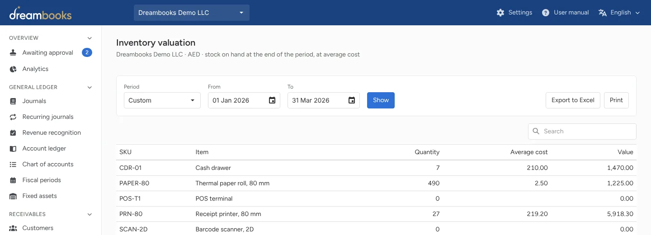Click the Fiscal periods calendar icon

(13, 180)
